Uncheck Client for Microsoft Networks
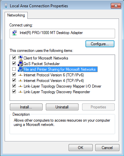 coord(14,58)
